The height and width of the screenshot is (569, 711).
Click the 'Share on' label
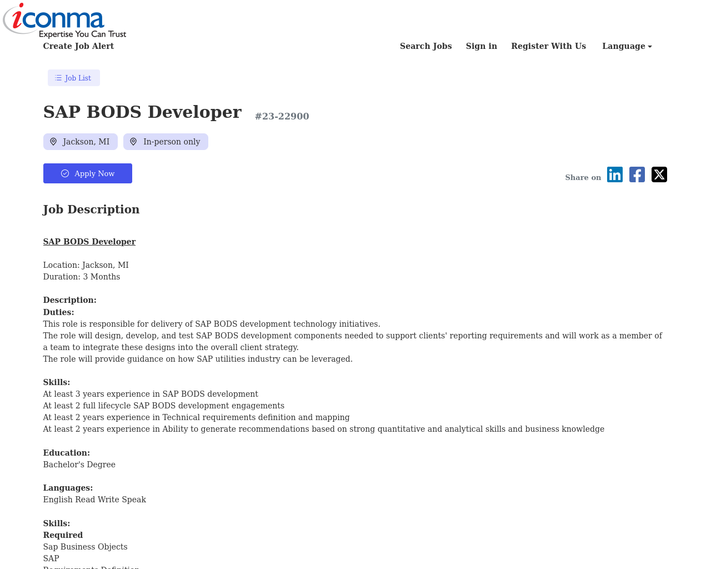point(583,178)
